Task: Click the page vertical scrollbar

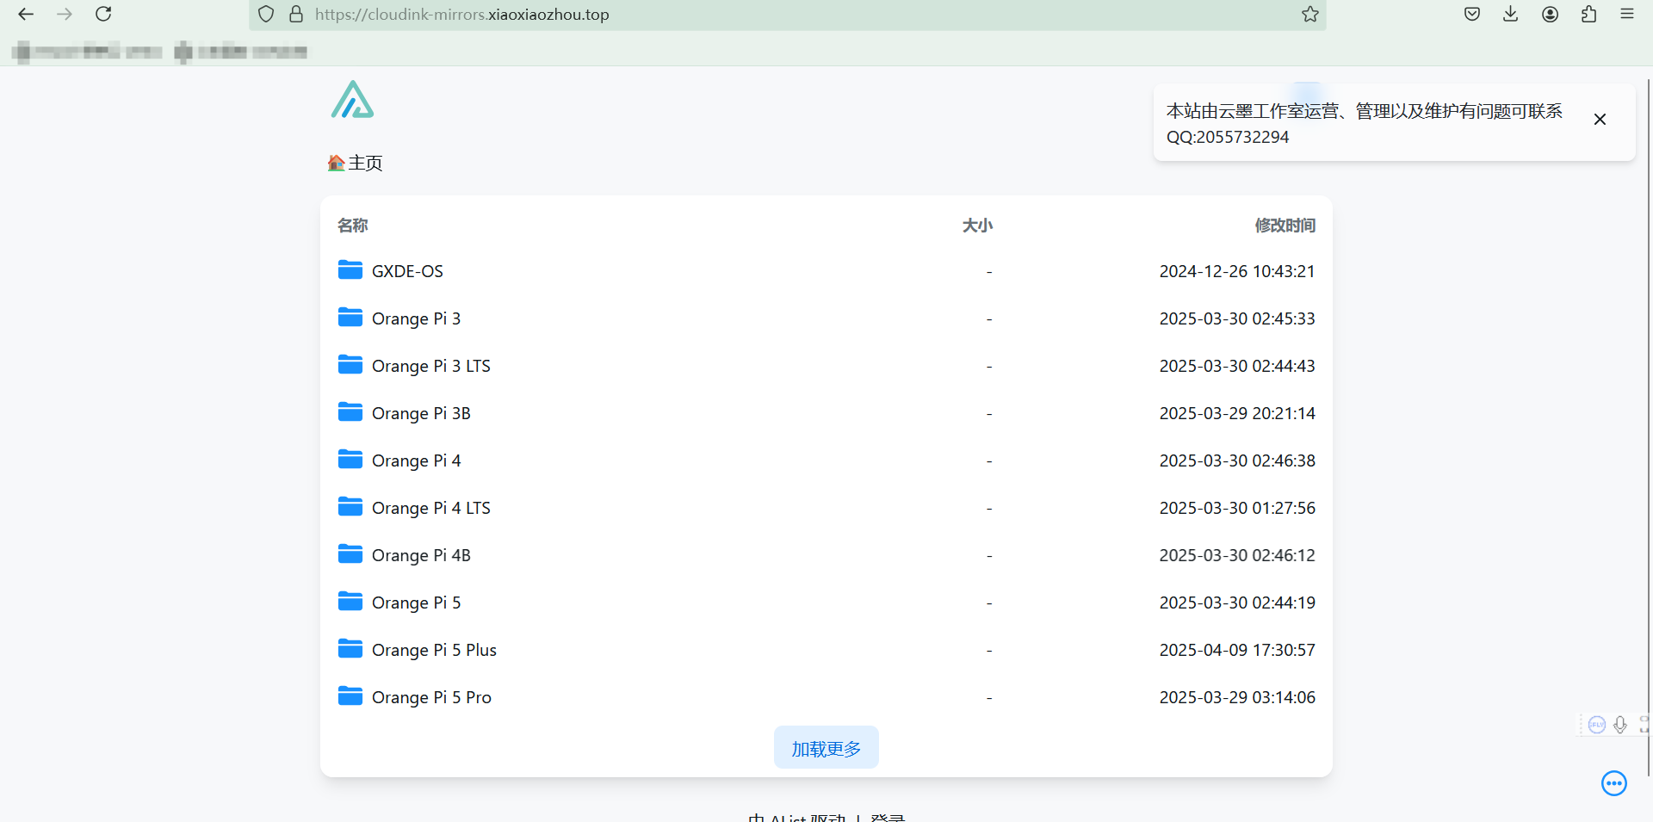Action: click(1649, 426)
